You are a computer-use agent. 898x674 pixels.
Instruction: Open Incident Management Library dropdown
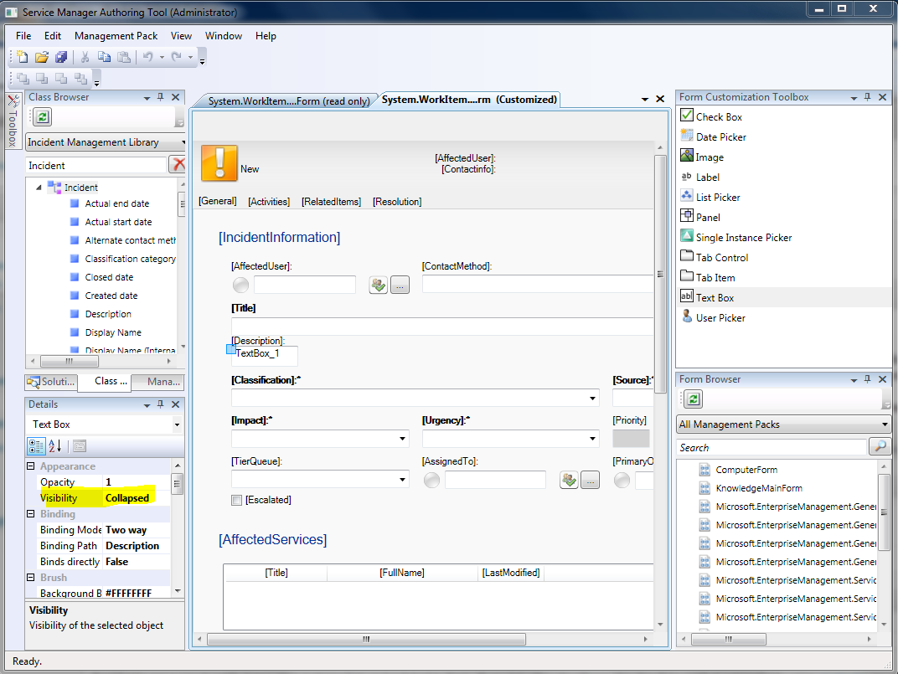106,142
